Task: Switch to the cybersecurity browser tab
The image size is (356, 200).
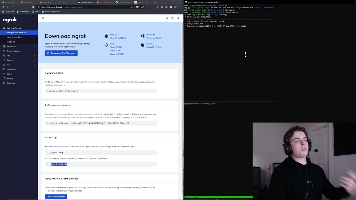Action: pos(9,2)
